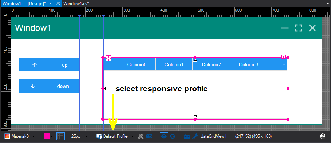Select the Window1.cs [Design] tab
Viewport: 331px width, 143px height.
coord(24,3)
